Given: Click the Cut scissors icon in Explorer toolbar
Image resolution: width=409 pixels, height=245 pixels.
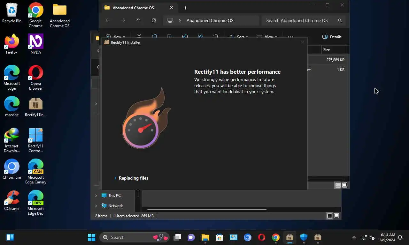Looking at the screenshot, I should [139, 36].
